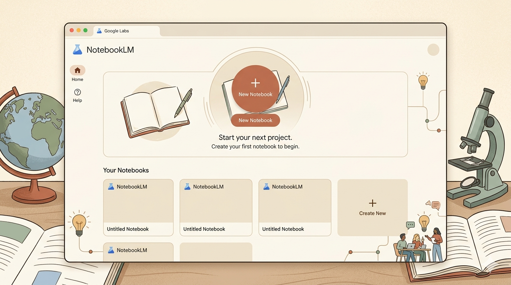Click the NotebookLM title text in the header
Viewport: 511px width, 285px height.
pyautogui.click(x=110, y=49)
